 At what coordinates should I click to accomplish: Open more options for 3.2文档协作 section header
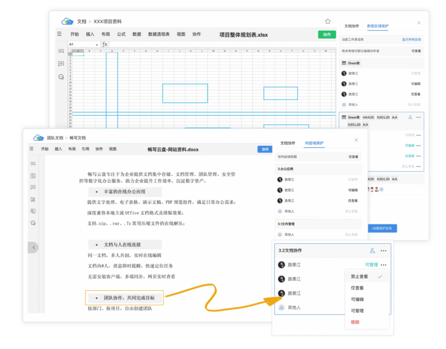tap(383, 251)
